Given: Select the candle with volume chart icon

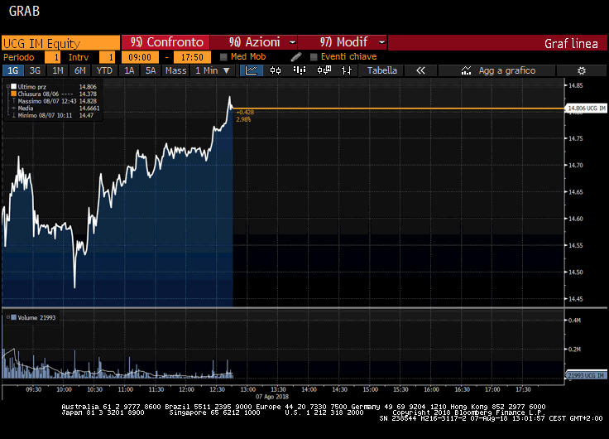Looking at the screenshot, I should click(324, 70).
